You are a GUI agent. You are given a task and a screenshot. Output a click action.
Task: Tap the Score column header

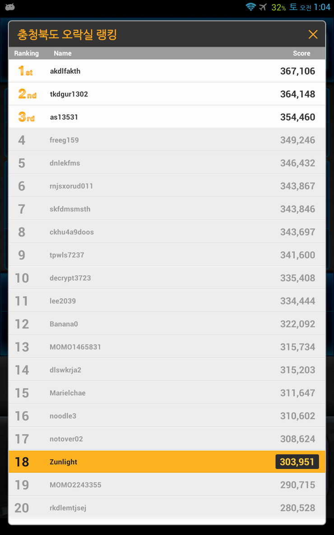pyautogui.click(x=302, y=53)
